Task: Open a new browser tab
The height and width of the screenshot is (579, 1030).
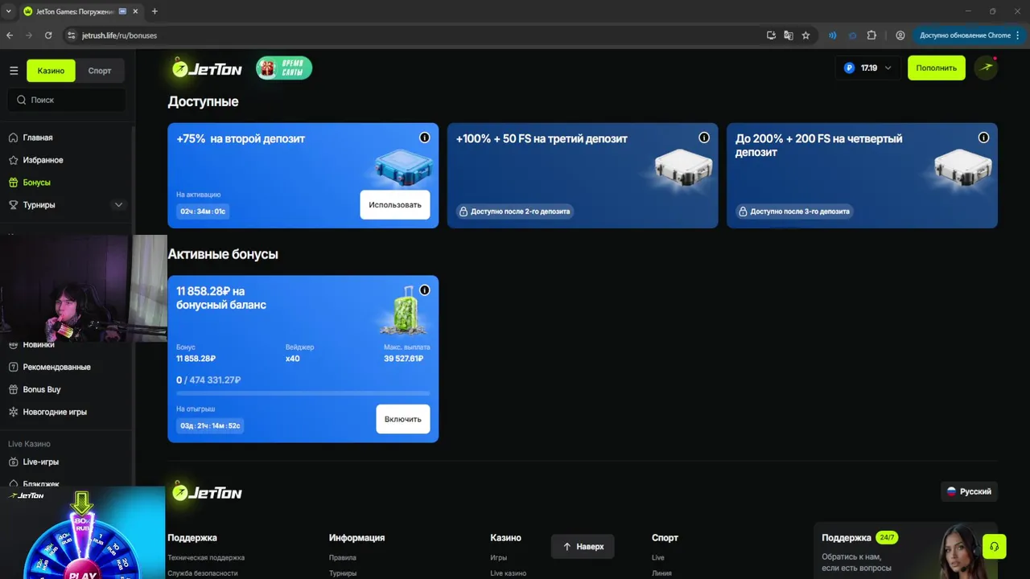Action: pos(154,11)
